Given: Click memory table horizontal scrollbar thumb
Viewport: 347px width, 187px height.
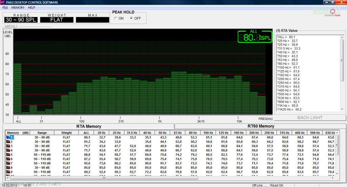Looking at the screenshot, I should pos(104,178).
